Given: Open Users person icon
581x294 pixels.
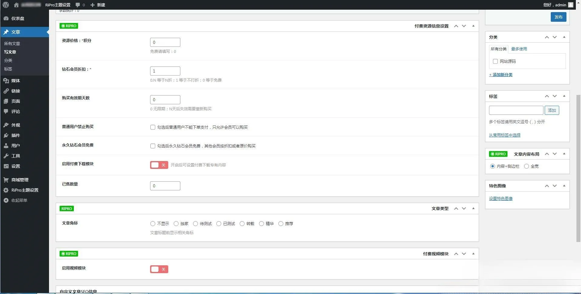Looking at the screenshot, I should click(x=6, y=146).
